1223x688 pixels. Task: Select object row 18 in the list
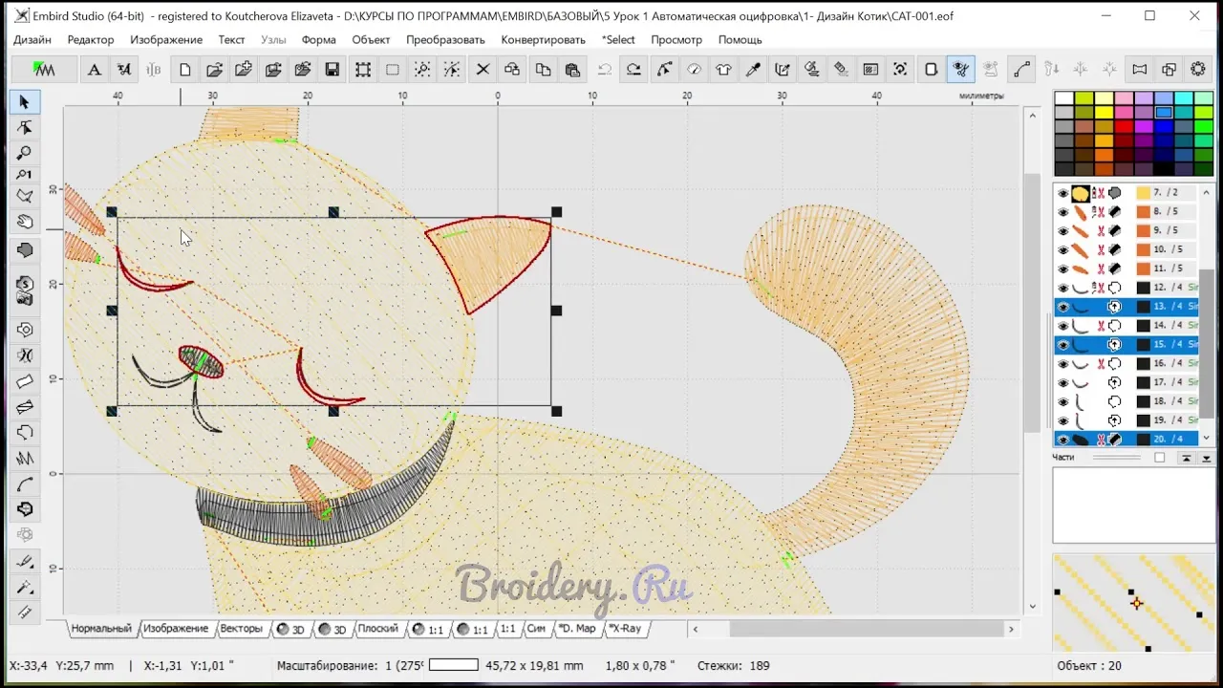pyautogui.click(x=1166, y=401)
